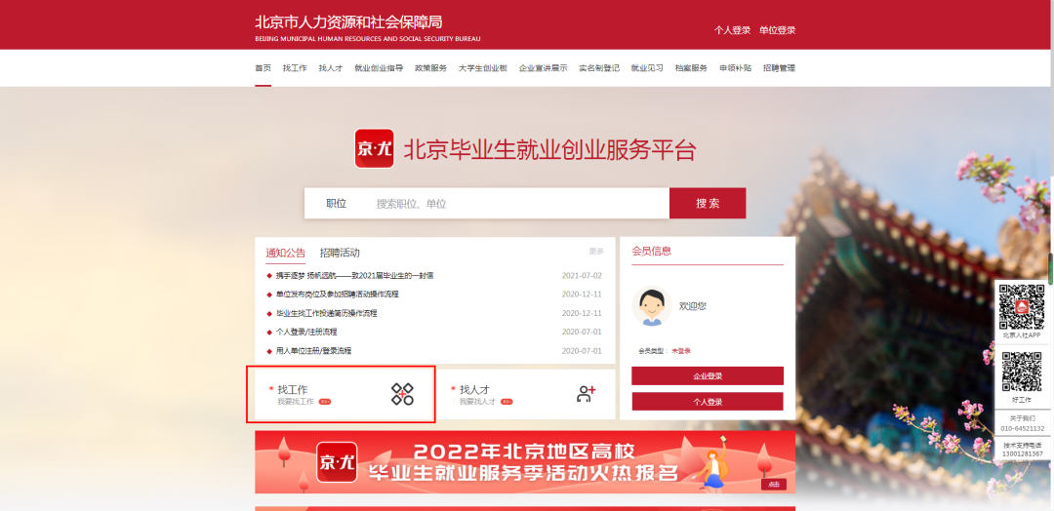Open 就业创业指导 navigation item
Screen dimensions: 1054x511
(x=379, y=68)
